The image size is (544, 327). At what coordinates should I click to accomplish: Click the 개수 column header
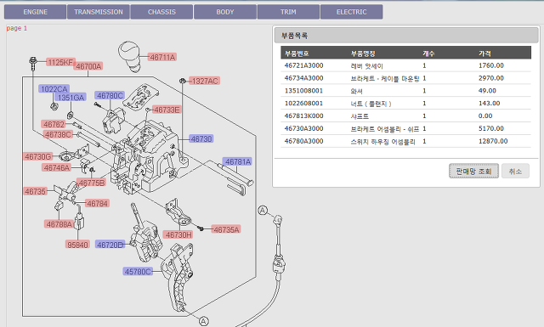pyautogui.click(x=428, y=54)
